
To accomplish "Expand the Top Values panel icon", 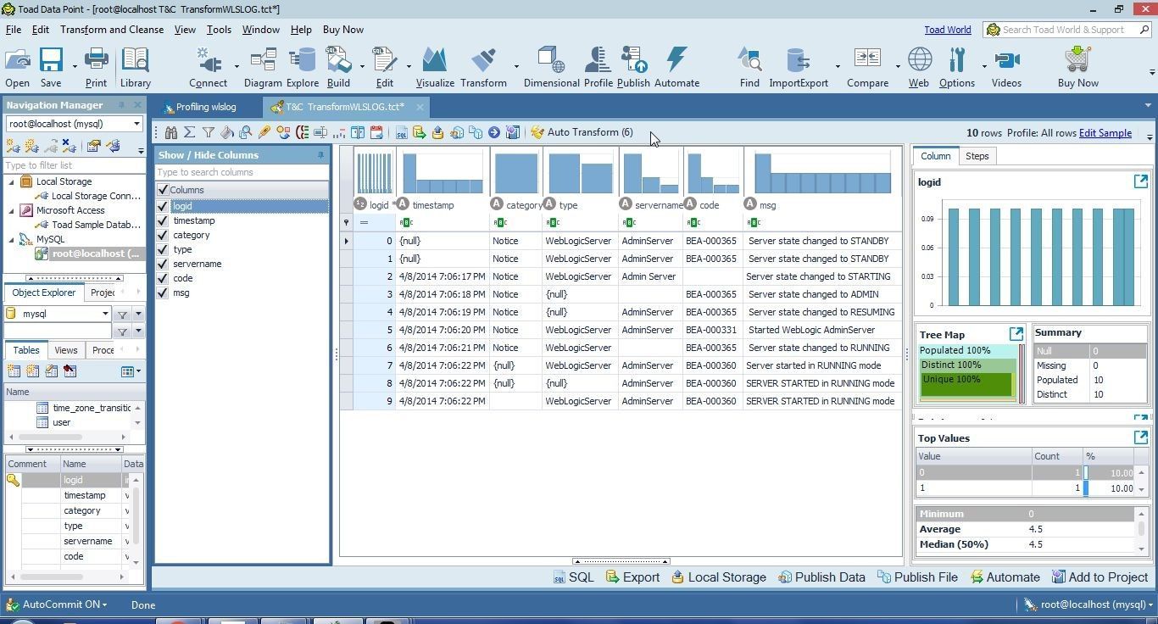I will tap(1140, 437).
